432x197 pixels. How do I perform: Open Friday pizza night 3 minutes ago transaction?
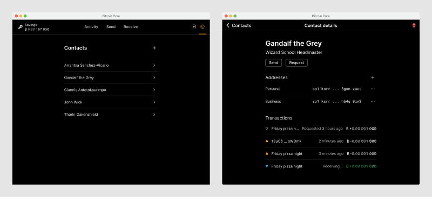(x=321, y=153)
